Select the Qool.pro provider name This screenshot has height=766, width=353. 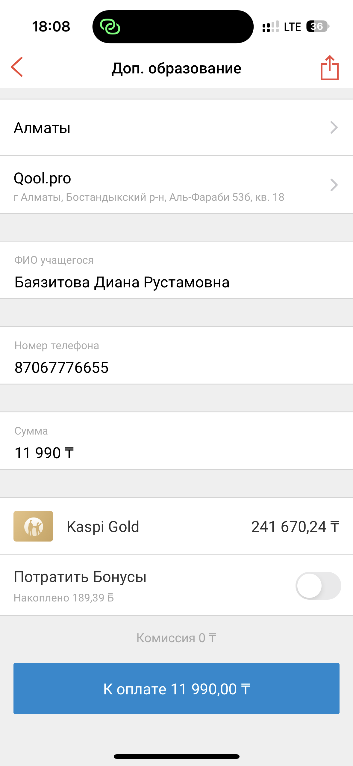[x=43, y=178]
